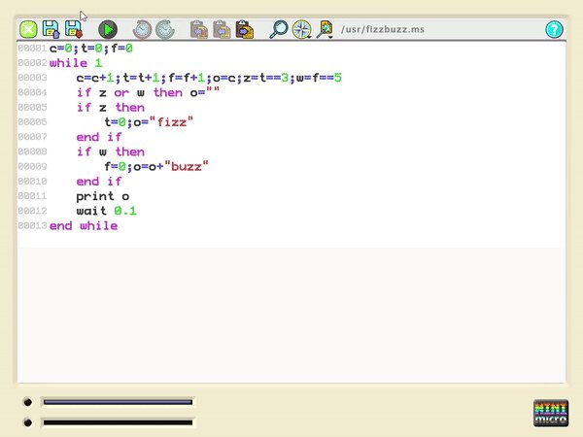Click the 'c=0;t=0;f=0' first code line

91,49
